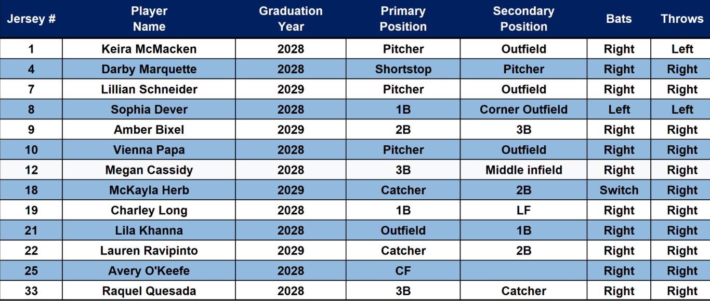Click the Jersey # column header
The width and height of the screenshot is (710, 301).
pos(31,19)
